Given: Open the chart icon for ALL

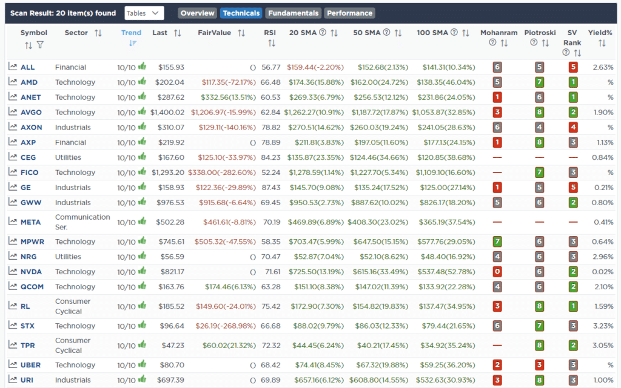Looking at the screenshot, I should (x=13, y=67).
